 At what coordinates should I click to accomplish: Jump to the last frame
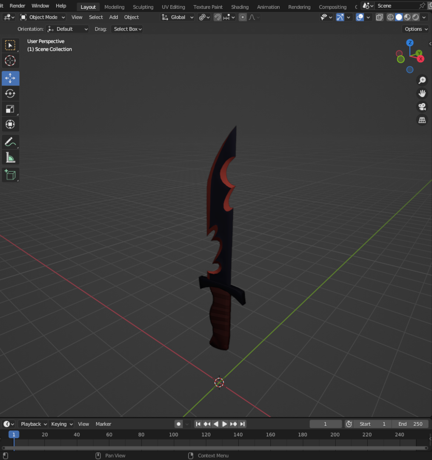pyautogui.click(x=242, y=424)
